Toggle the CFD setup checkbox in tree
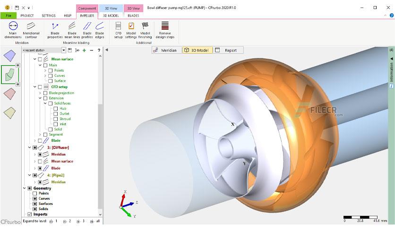This screenshot has height=228, width=395. pos(40,87)
